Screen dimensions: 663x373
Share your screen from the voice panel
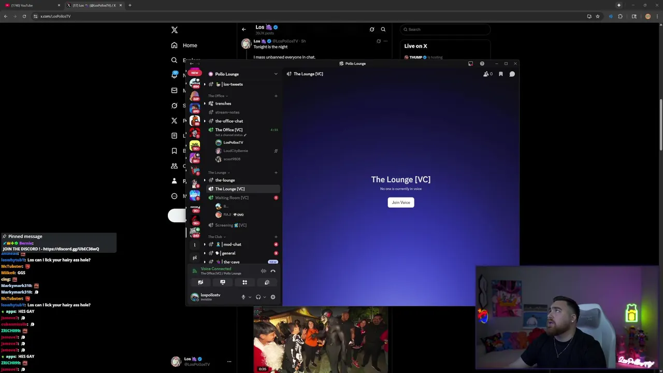pyautogui.click(x=223, y=282)
